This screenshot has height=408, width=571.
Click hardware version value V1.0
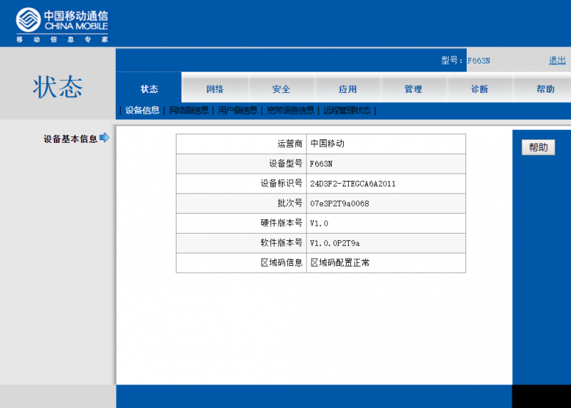pos(319,224)
